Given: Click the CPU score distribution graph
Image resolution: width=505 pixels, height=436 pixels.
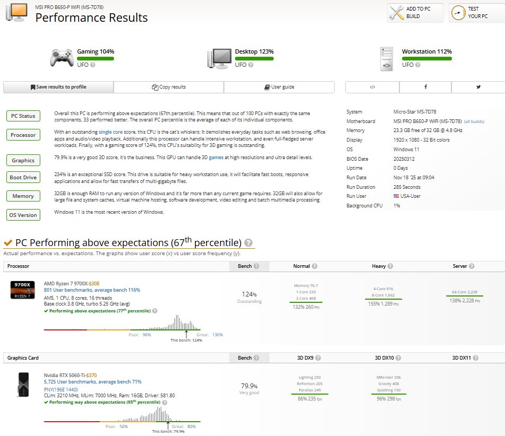Looking at the screenshot, I should [122, 322].
